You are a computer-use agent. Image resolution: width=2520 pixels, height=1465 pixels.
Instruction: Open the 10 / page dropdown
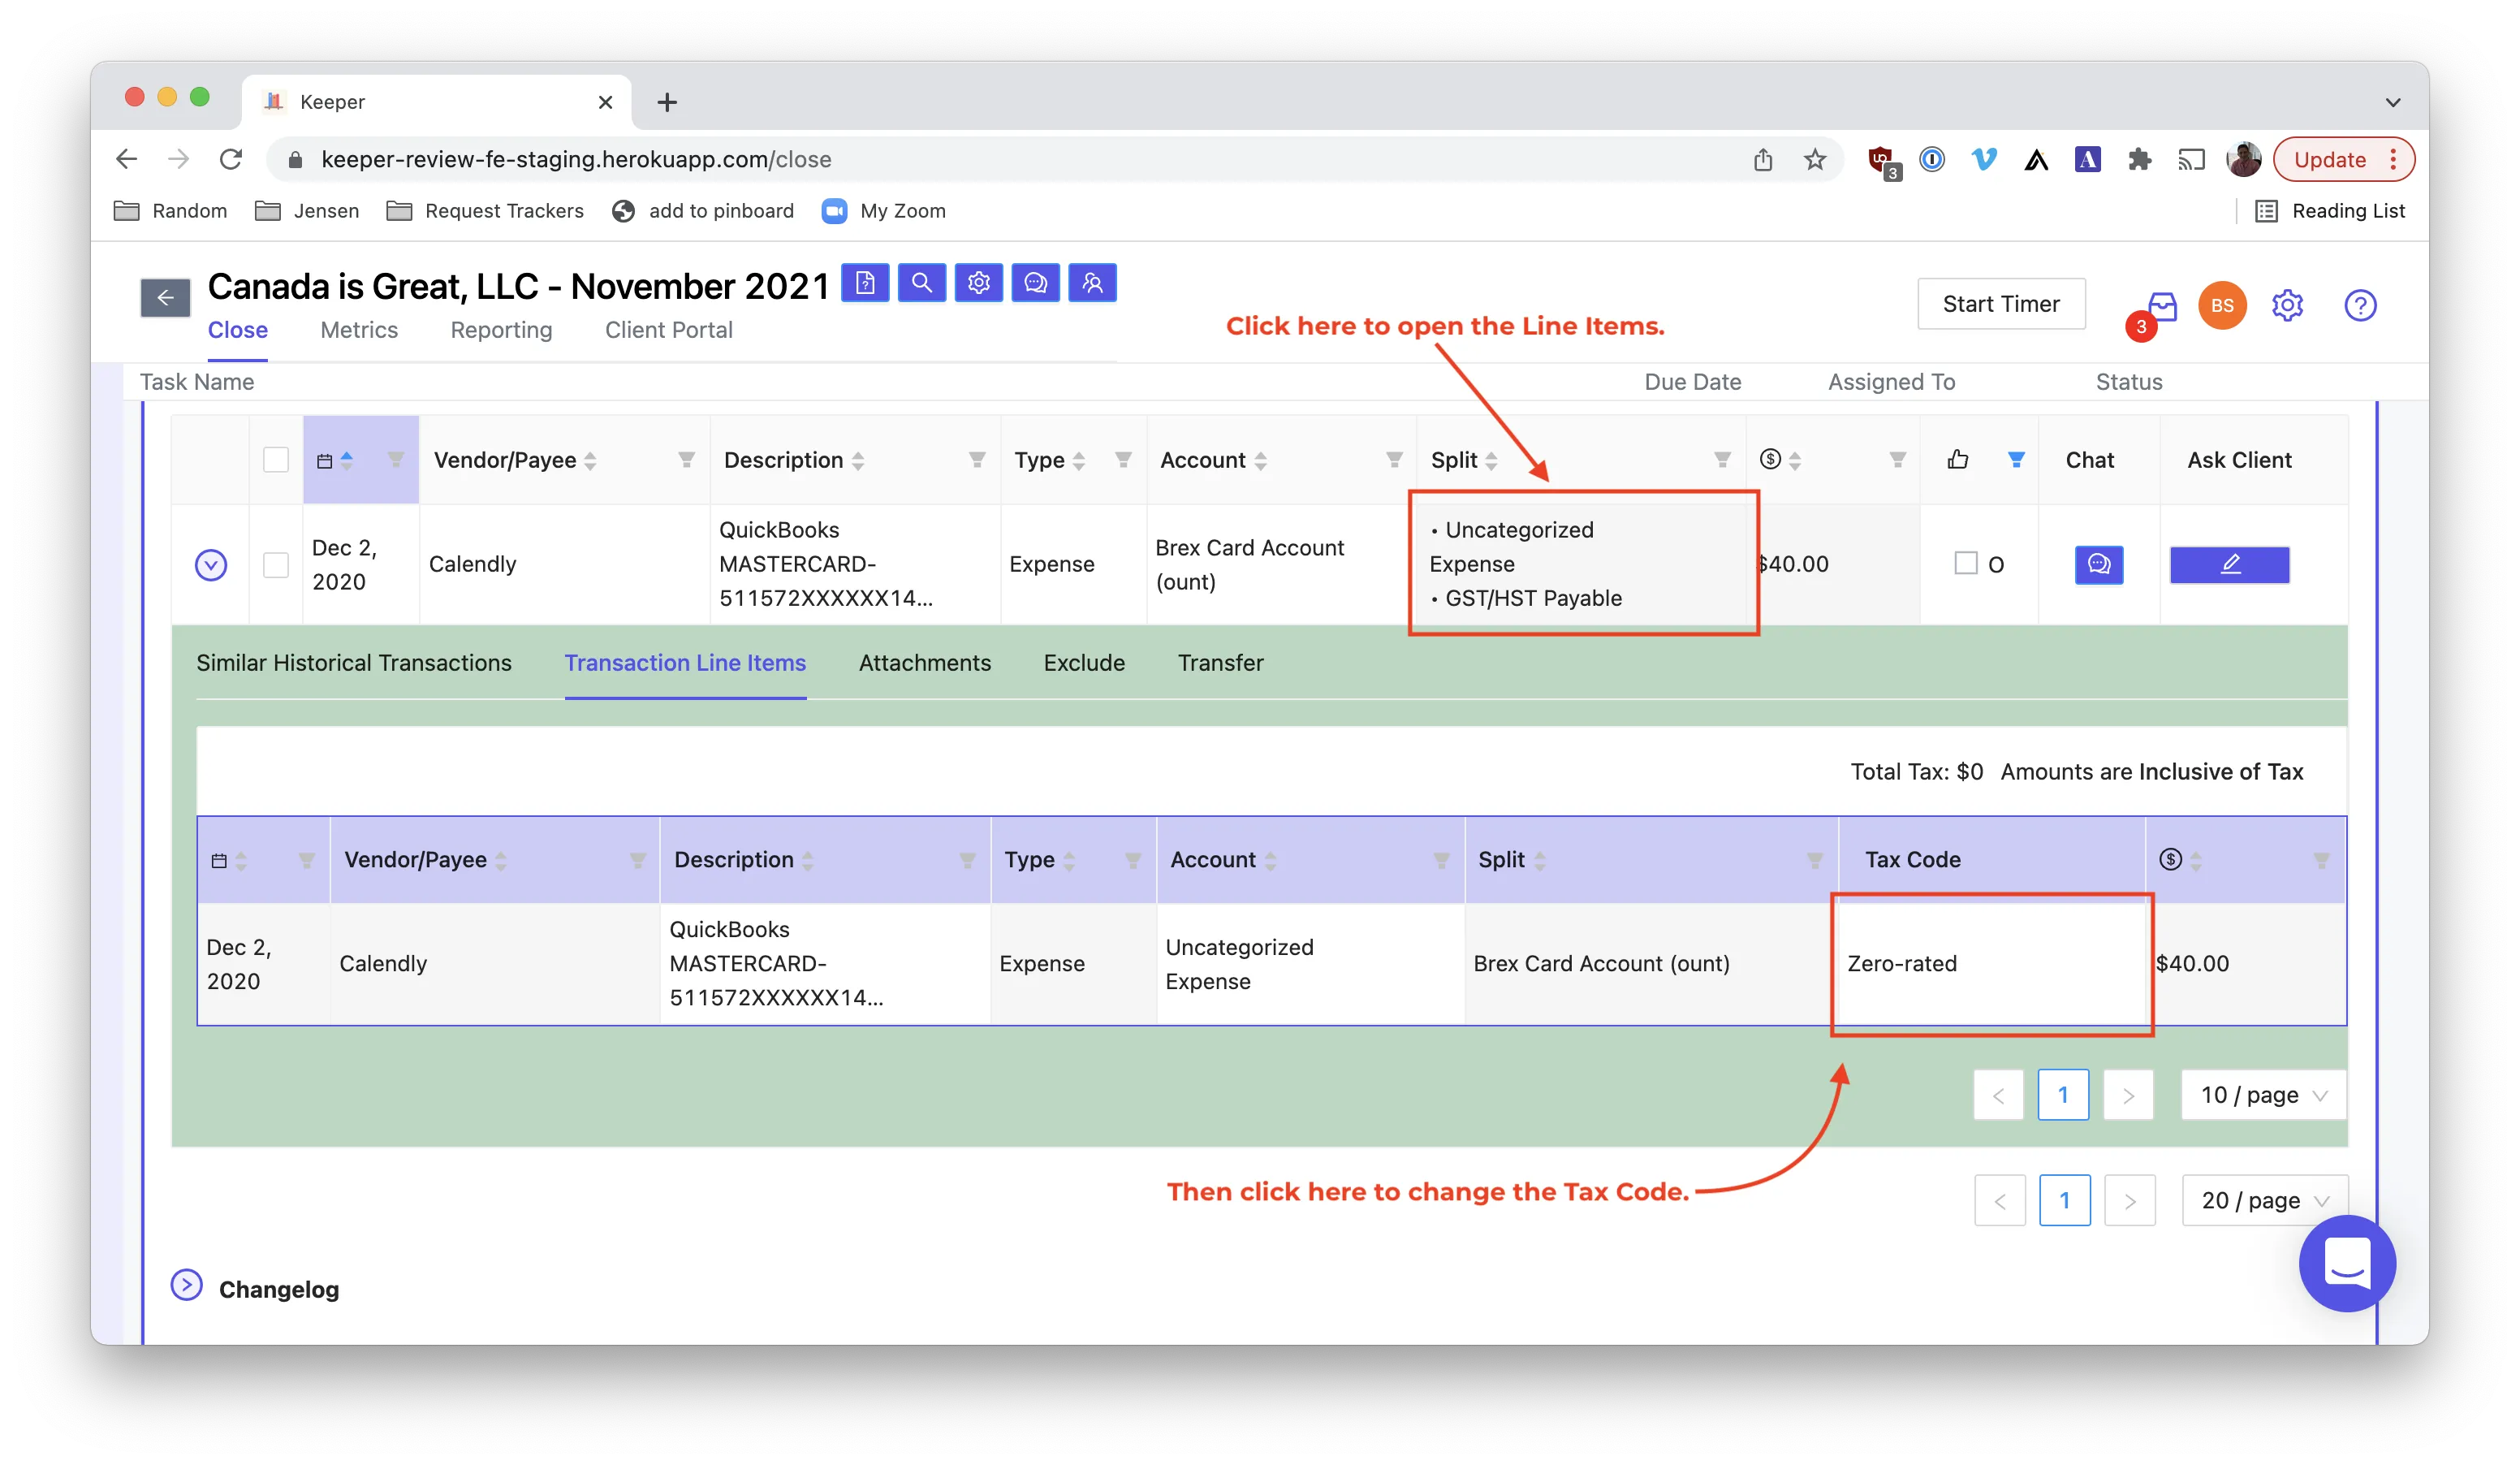click(x=2263, y=1095)
